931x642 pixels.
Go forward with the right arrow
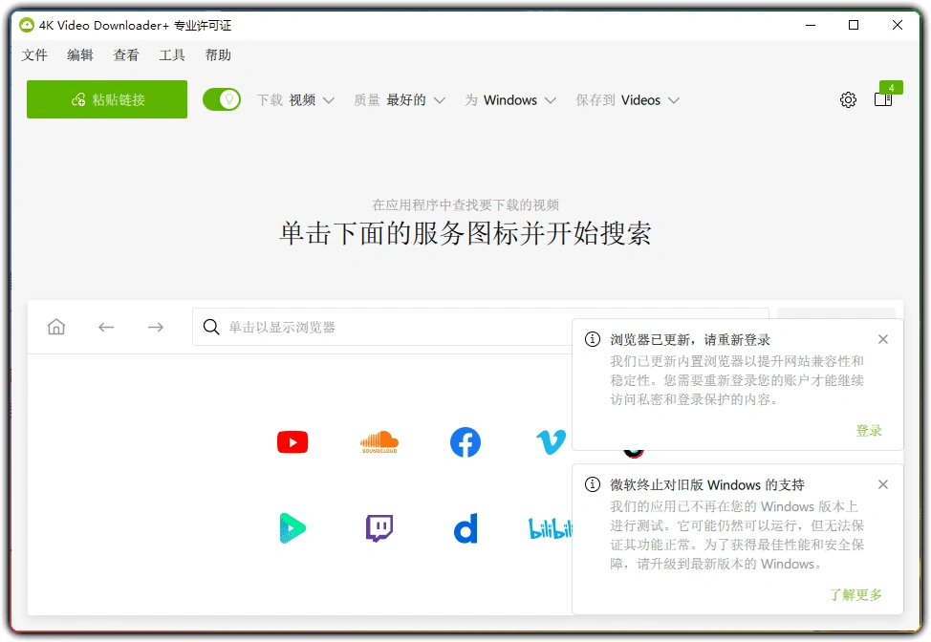(156, 327)
